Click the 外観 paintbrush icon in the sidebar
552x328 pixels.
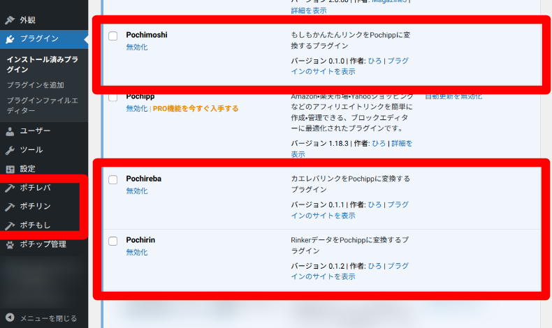10,20
